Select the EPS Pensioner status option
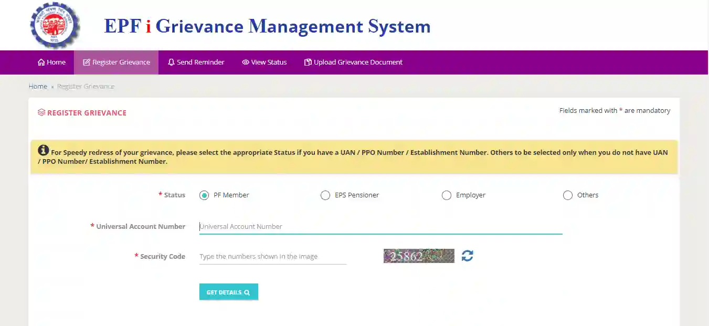 325,195
